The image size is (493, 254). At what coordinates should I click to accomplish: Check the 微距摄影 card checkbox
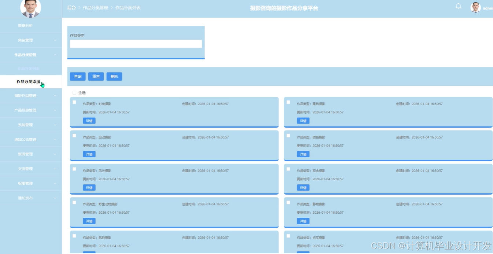[288, 136]
